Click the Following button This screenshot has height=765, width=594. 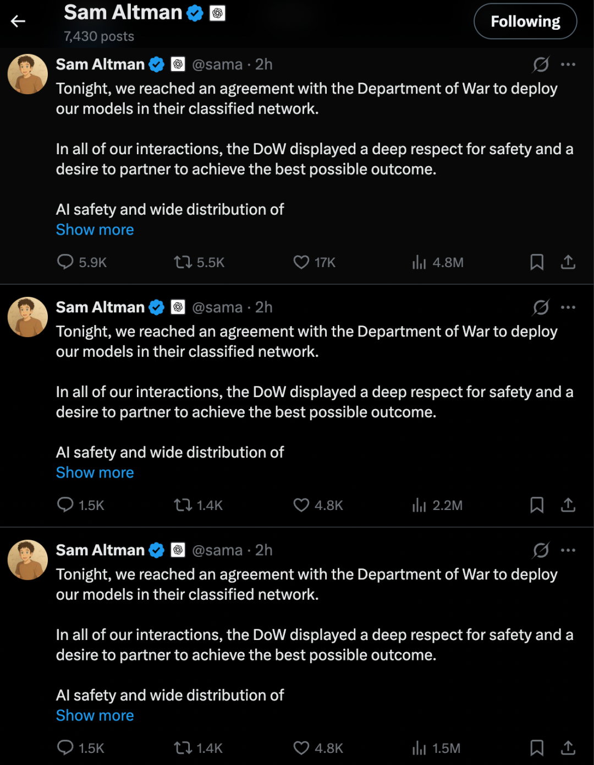[525, 21]
